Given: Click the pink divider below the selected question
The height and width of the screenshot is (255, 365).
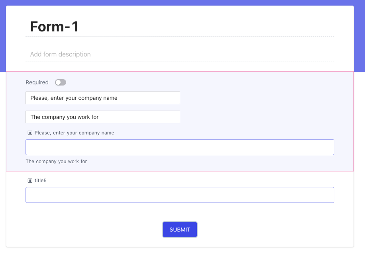Looking at the screenshot, I should pyautogui.click(x=180, y=170).
